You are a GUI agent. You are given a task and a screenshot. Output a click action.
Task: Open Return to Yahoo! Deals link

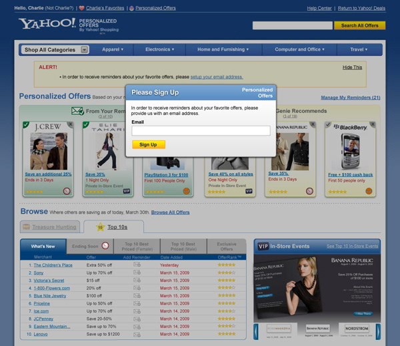[x=361, y=8]
